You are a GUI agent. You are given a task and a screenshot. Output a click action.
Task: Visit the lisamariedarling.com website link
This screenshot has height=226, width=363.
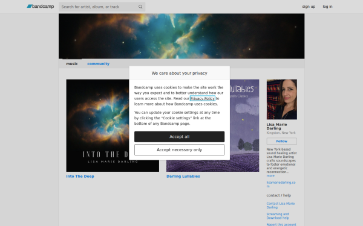281,184
